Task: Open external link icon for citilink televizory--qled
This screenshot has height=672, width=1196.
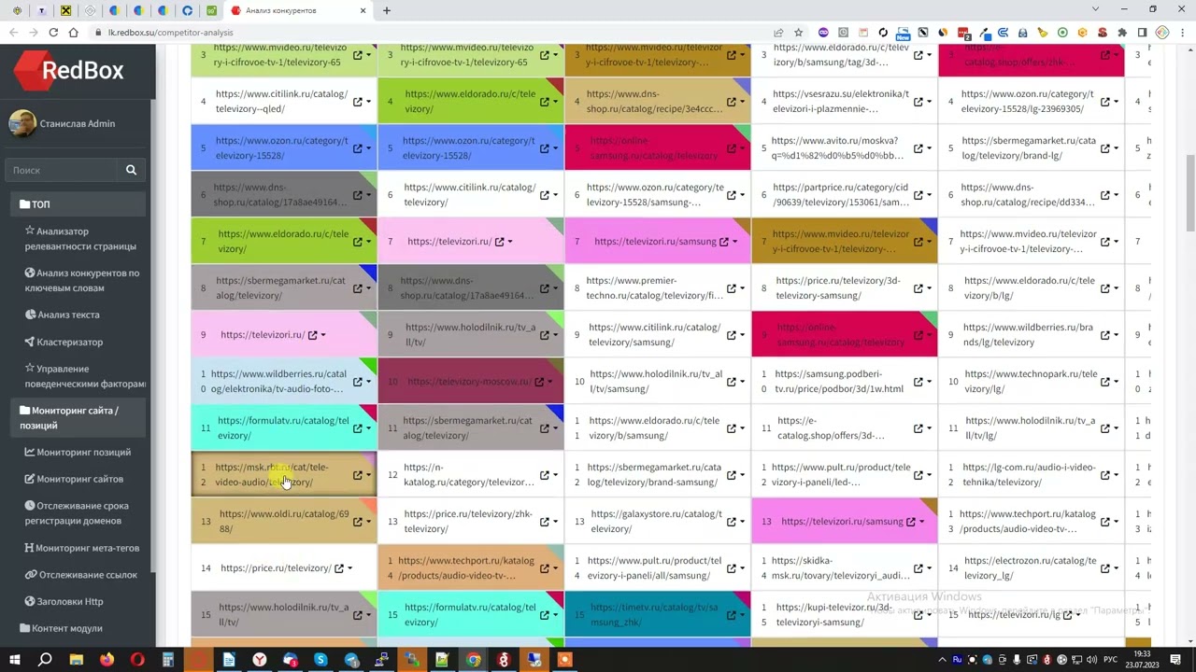Action: click(x=358, y=102)
